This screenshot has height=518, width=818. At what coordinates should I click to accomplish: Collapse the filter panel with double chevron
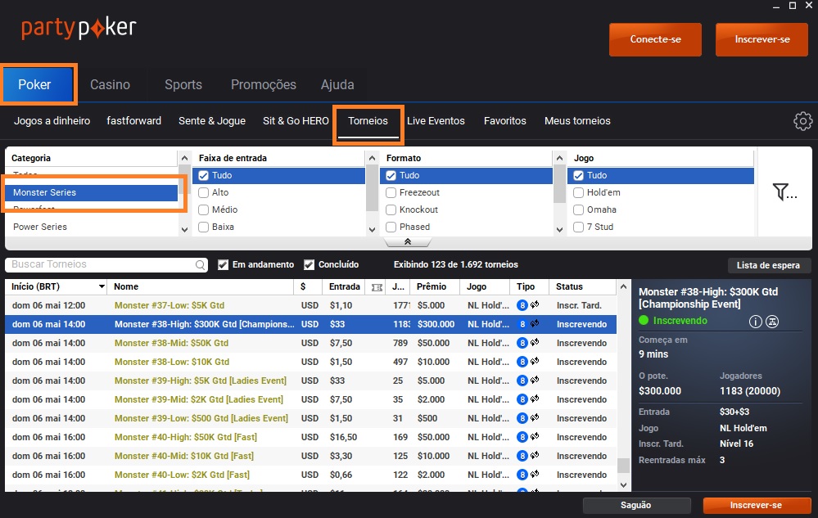coord(408,241)
